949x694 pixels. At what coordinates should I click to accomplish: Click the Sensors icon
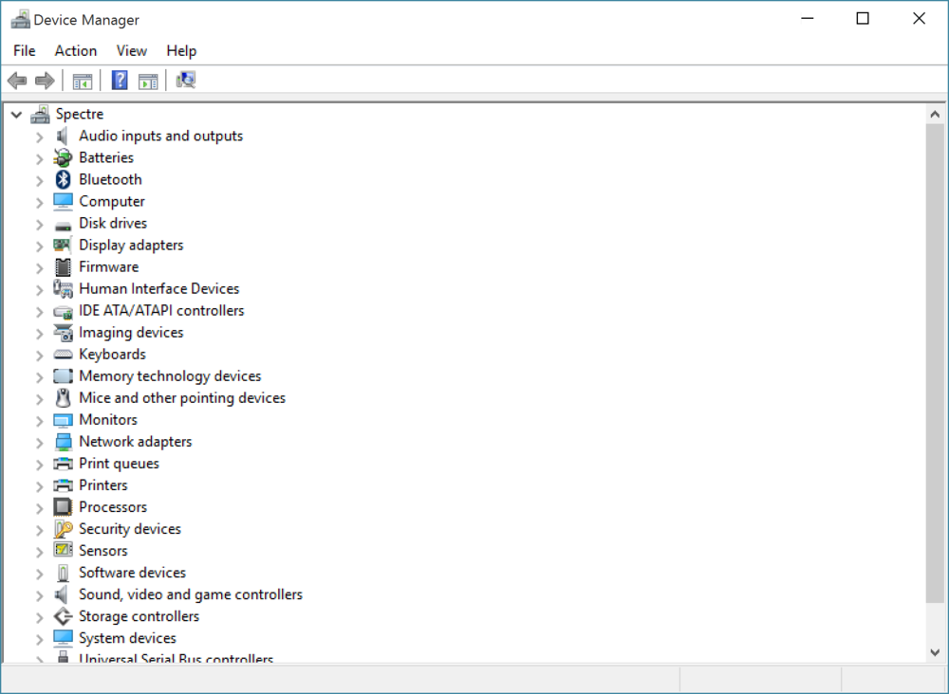point(63,550)
